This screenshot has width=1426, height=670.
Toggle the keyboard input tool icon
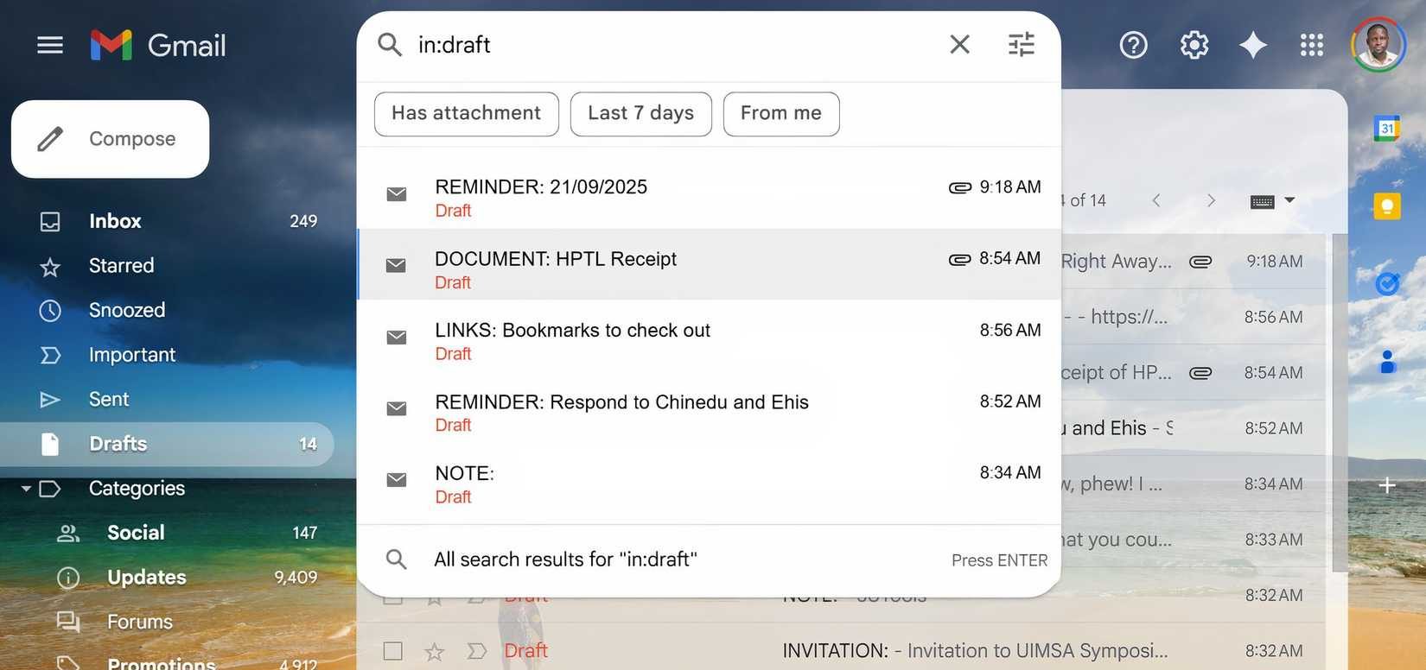pyautogui.click(x=1263, y=202)
